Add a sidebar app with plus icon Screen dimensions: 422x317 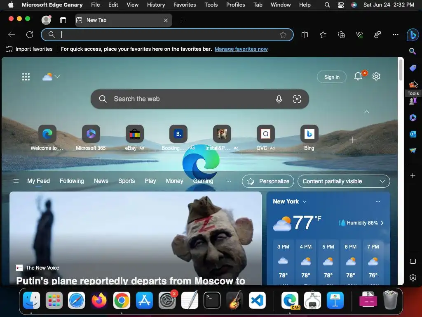click(413, 176)
